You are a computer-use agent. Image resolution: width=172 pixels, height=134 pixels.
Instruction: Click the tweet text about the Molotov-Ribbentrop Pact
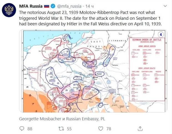pos(90,18)
